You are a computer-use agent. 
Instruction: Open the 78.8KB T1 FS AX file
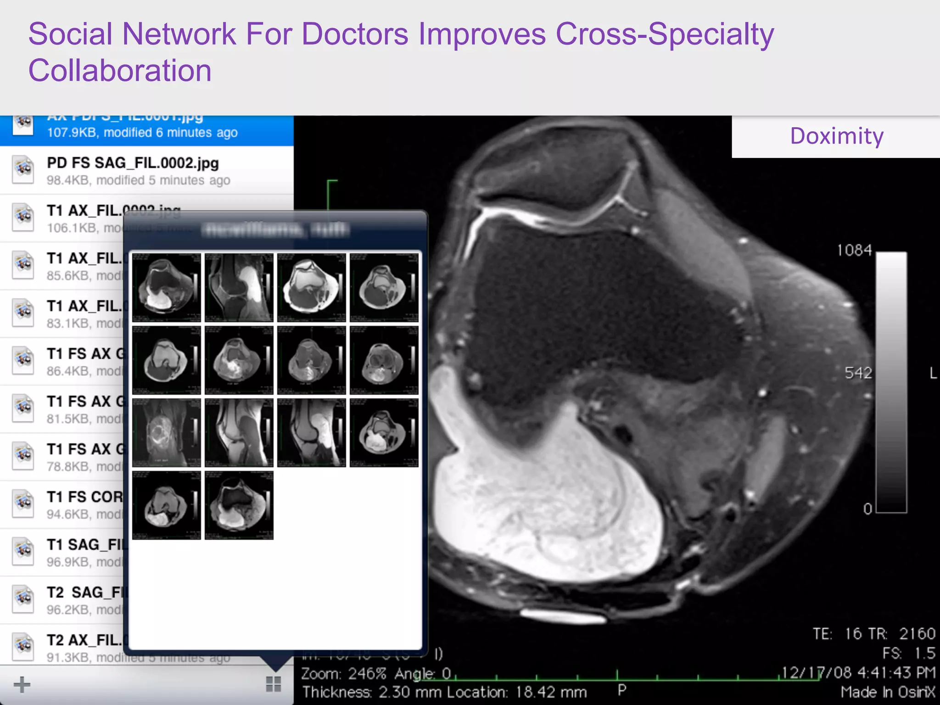(62, 457)
